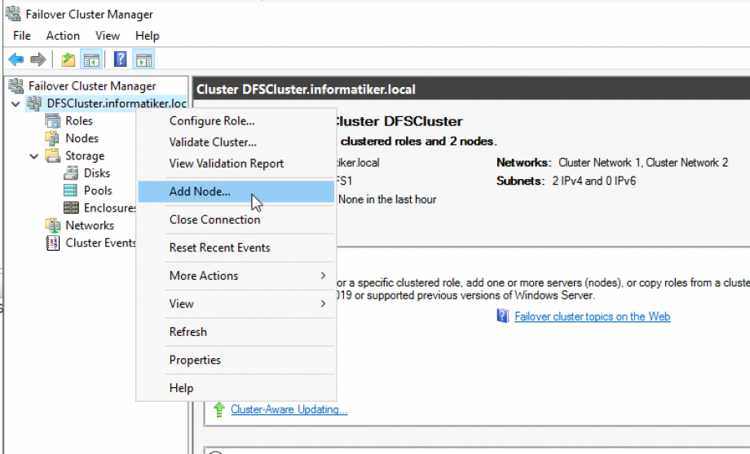Select the Disks storage tree icon
Image resolution: width=750 pixels, height=454 pixels.
tap(71, 173)
